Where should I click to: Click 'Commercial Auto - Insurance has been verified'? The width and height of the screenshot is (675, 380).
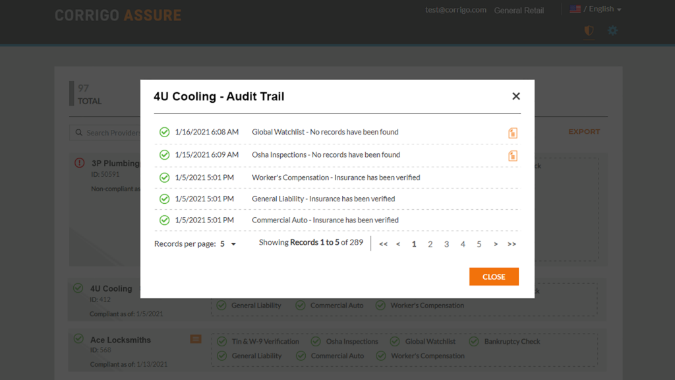pyautogui.click(x=325, y=220)
